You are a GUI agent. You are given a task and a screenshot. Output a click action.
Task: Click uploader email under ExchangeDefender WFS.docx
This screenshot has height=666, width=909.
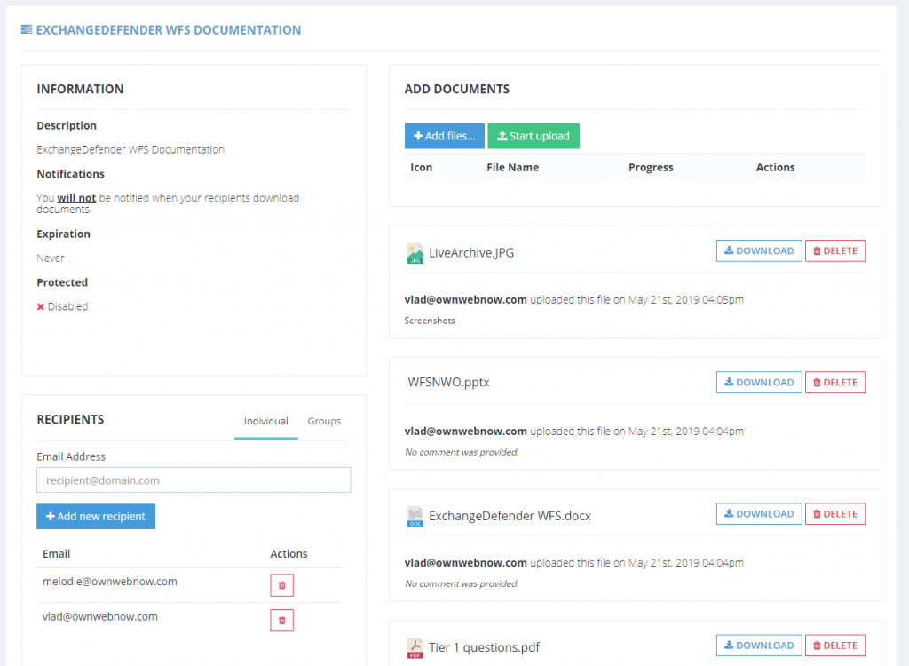click(465, 563)
